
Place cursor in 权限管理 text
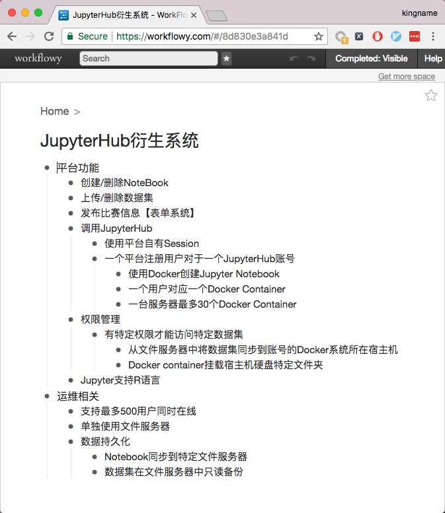101,320
